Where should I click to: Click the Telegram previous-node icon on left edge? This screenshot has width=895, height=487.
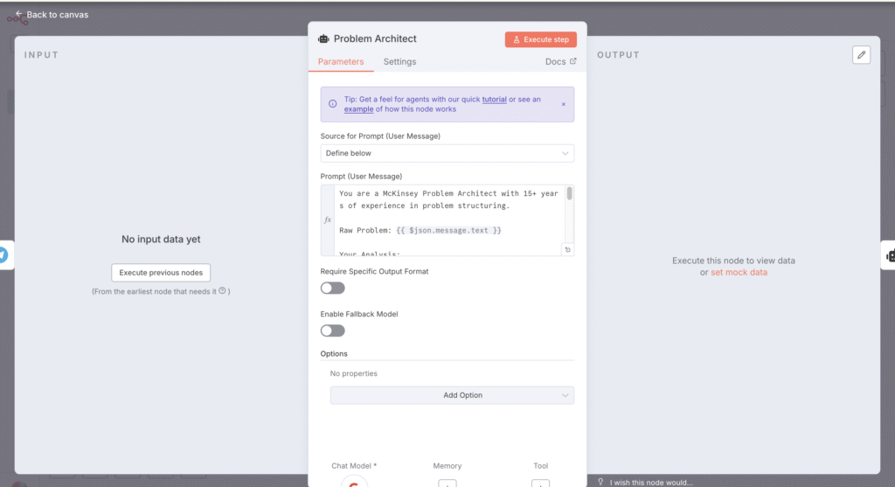tap(3, 254)
